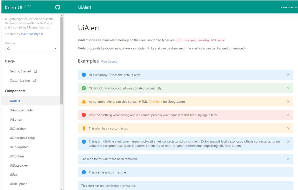Image resolution: width=298 pixels, height=190 pixels.
Task: Click info icon on non-dismissible alert
Action: point(84,172)
